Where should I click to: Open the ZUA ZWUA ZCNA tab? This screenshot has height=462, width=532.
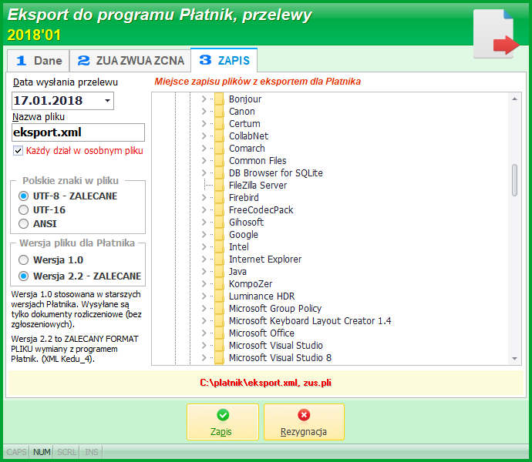click(130, 61)
